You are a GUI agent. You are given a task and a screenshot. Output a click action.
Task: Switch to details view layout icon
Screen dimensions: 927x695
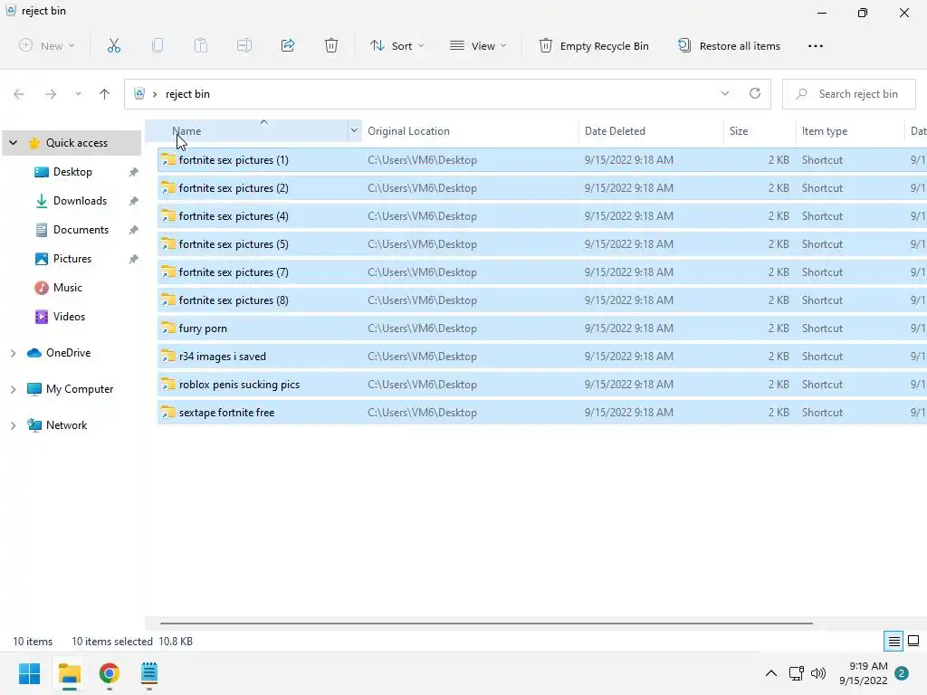point(894,642)
